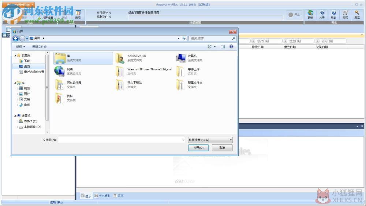This screenshot has height=206, width=366.
Task: Select the 河东软件园 folder
Action: [x=68, y=85]
